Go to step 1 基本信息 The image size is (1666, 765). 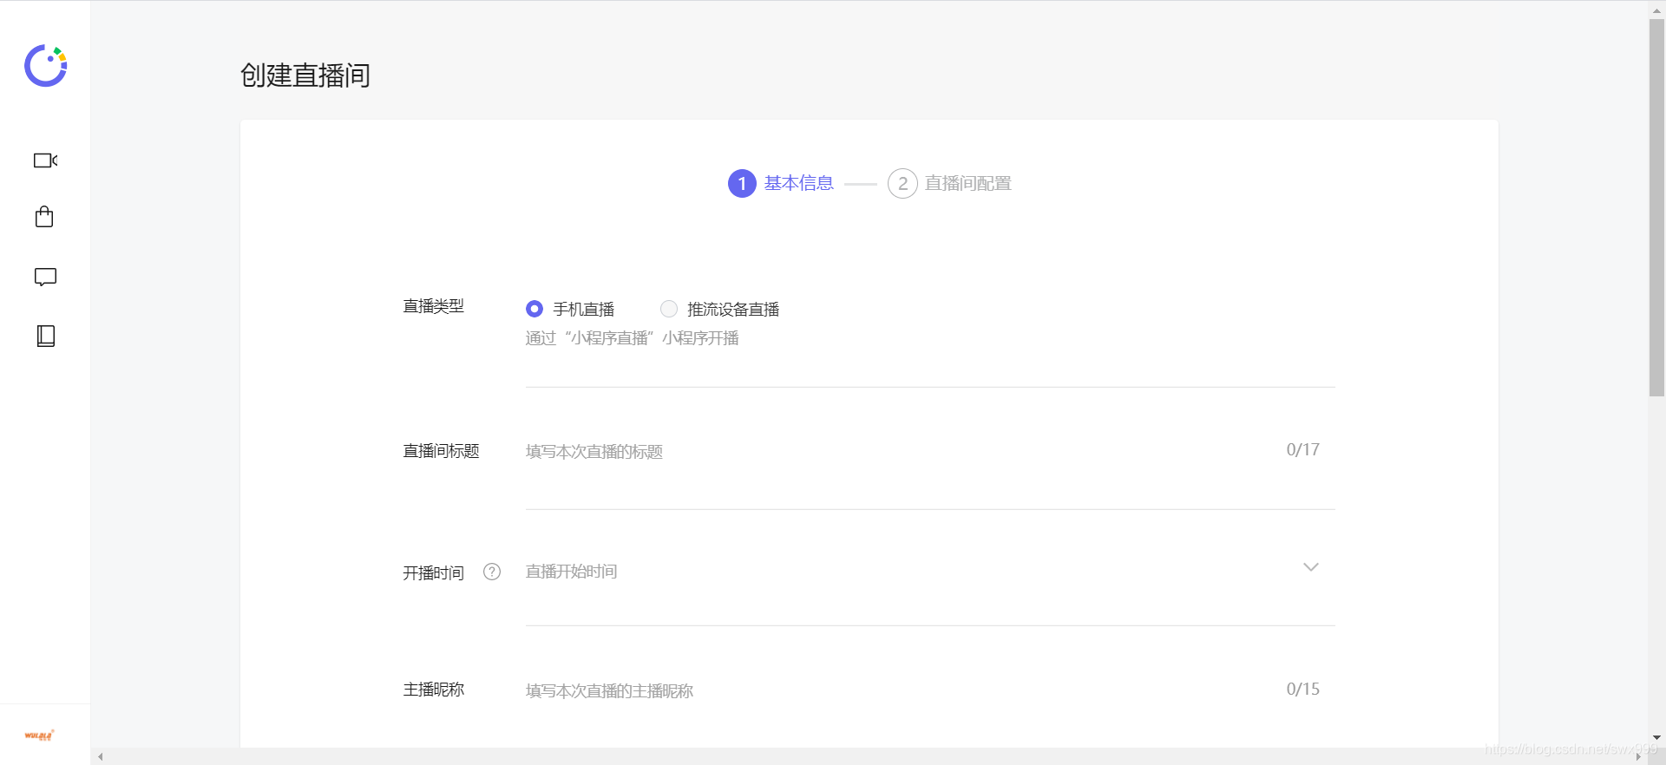pos(781,183)
